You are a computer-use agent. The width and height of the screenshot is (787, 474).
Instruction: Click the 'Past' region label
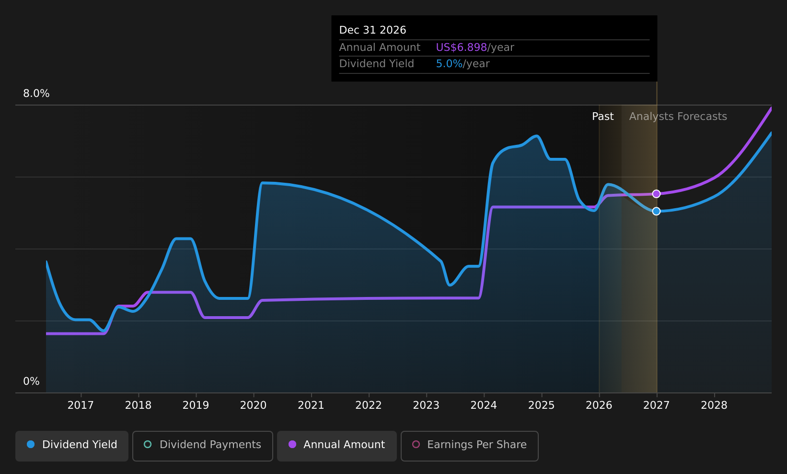(x=602, y=117)
